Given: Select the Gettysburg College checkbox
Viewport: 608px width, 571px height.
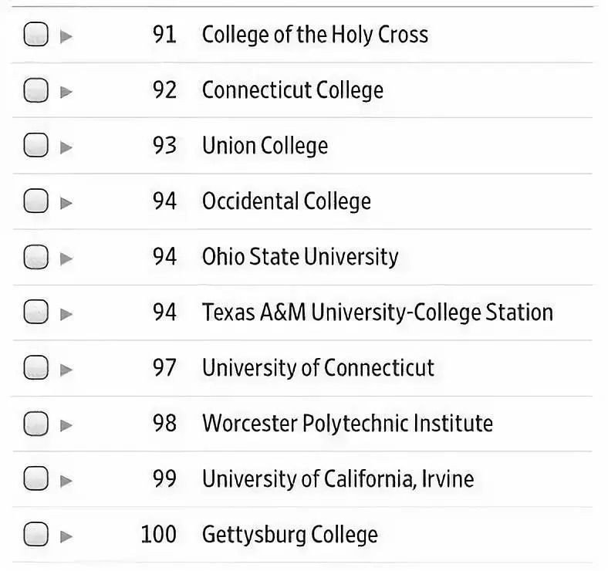Looking at the screenshot, I should pos(35,535).
